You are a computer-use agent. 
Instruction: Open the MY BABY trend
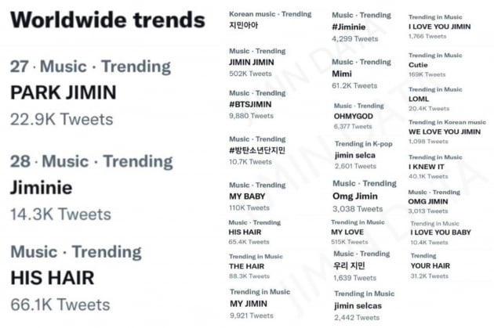click(x=247, y=196)
